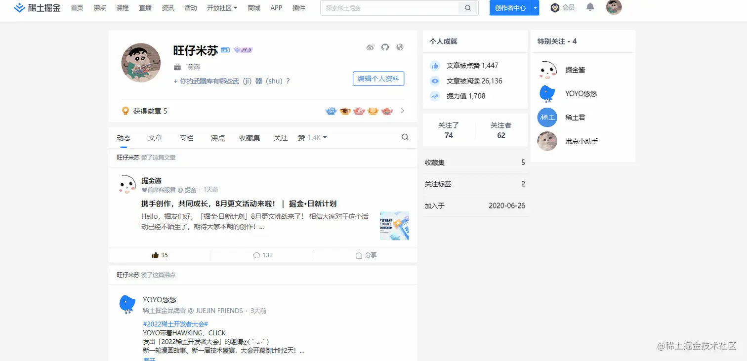
Task: Click the last earned badge icon
Action: (x=387, y=111)
